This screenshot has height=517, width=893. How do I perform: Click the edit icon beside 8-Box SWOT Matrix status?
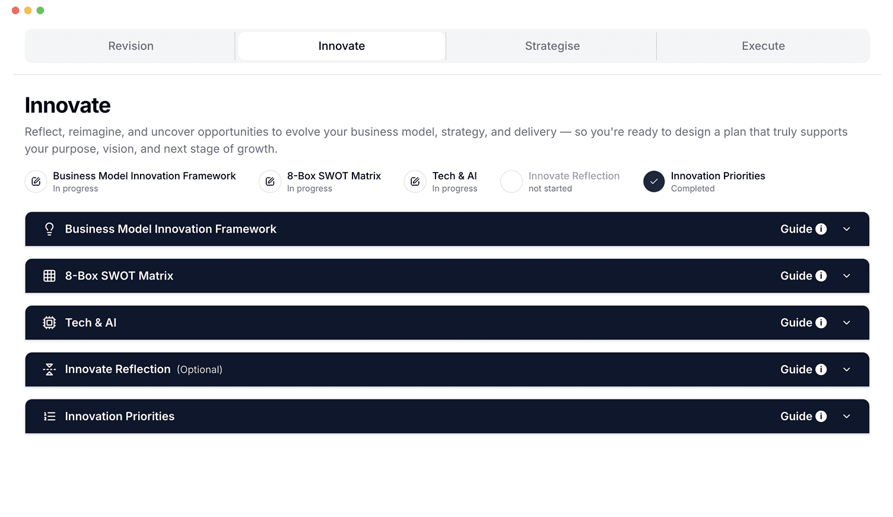(x=270, y=182)
